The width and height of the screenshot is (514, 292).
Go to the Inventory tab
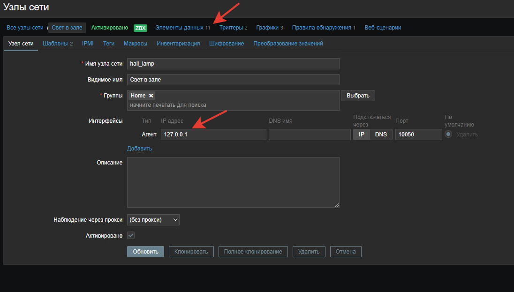point(178,44)
